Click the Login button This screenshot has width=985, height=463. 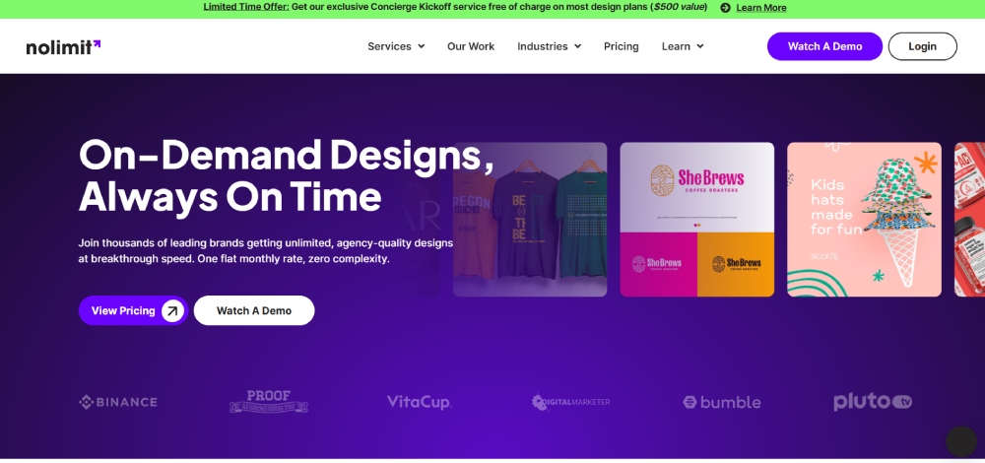click(x=922, y=46)
